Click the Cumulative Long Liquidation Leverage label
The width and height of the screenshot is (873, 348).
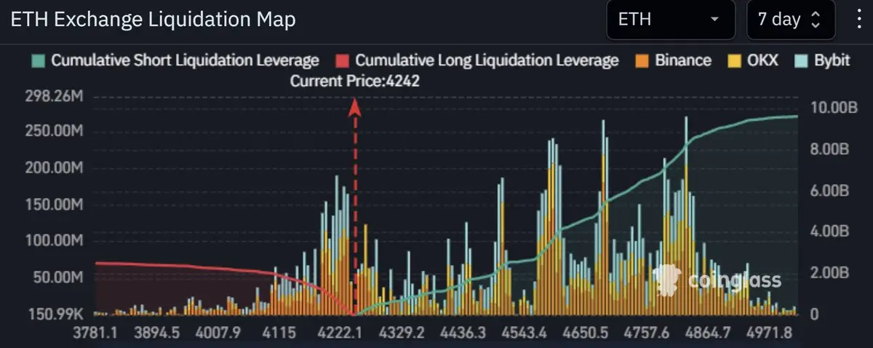coord(487,60)
